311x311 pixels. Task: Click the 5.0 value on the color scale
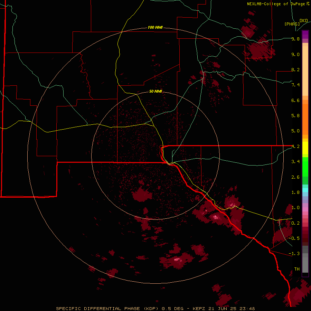[x=295, y=131]
